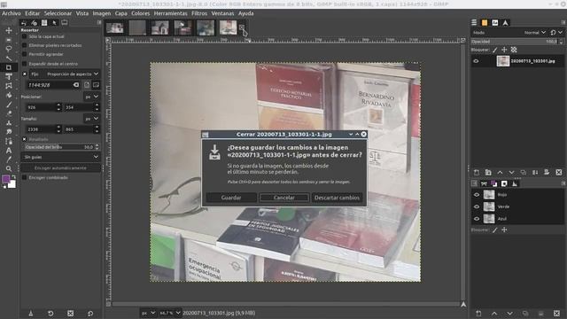This screenshot has height=319, width=567.
Task: Save tool preset in tool options footer
Action: tap(31, 313)
